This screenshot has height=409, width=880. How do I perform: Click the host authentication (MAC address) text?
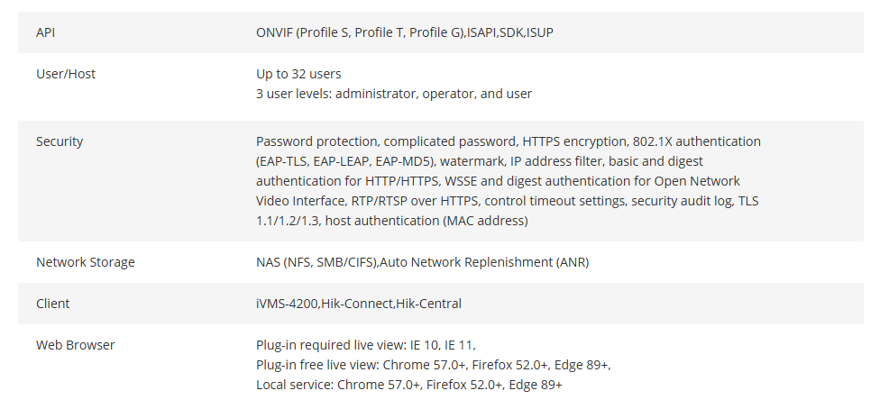click(x=426, y=221)
